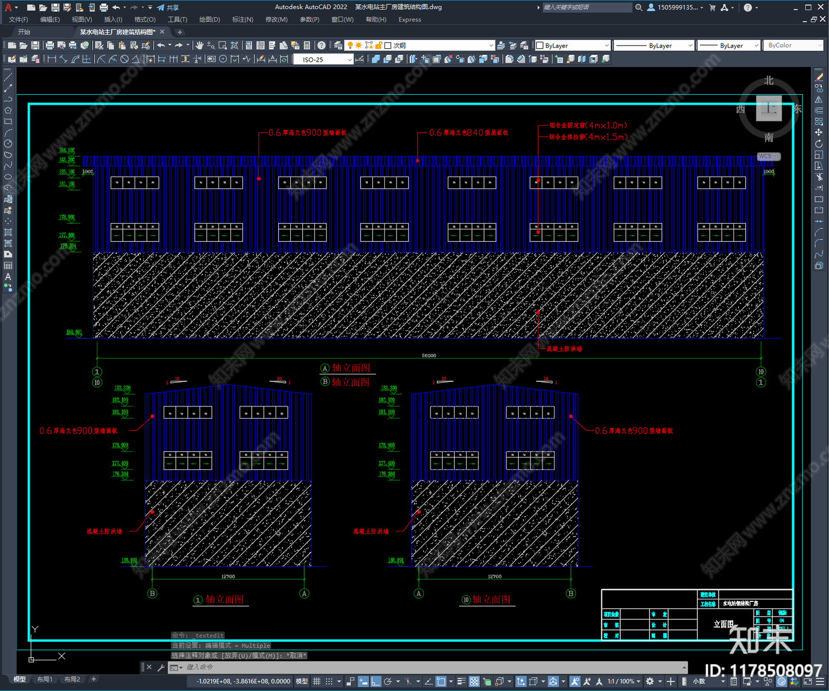Toggle lineweight display in status bar
The width and height of the screenshot is (829, 691).
(461, 681)
